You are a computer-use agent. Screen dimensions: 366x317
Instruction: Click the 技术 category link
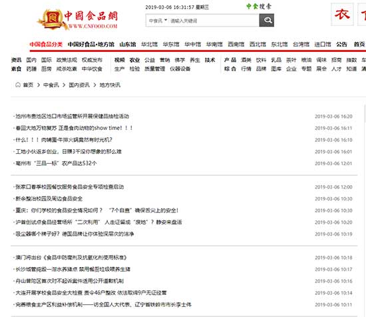(x=210, y=60)
